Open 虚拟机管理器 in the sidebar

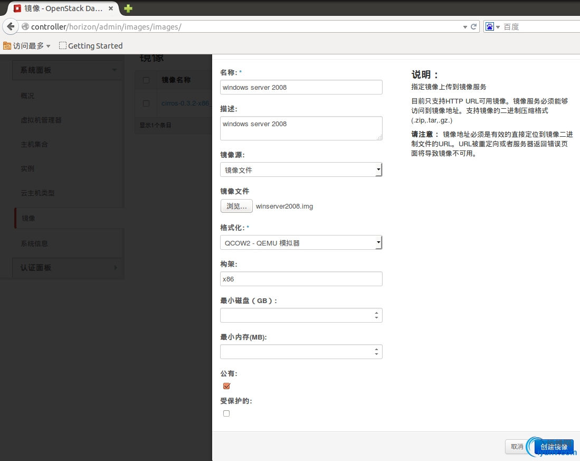41,120
